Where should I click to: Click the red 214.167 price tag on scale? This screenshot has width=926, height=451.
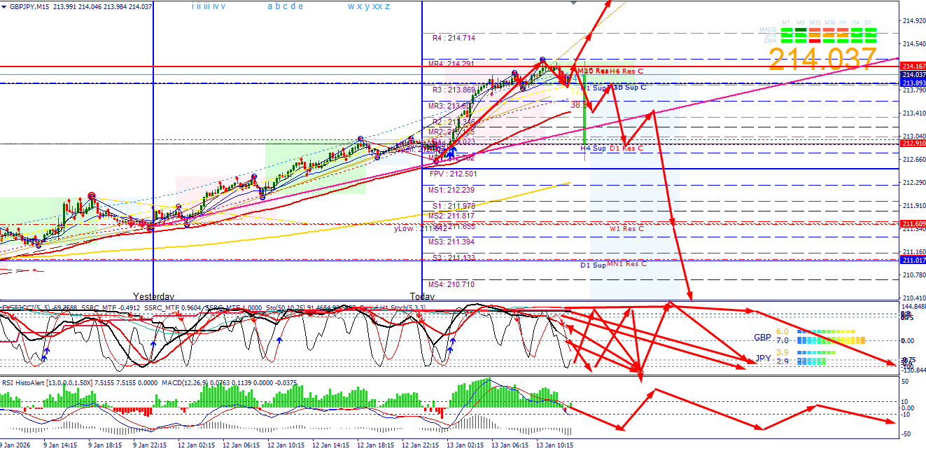(913, 67)
